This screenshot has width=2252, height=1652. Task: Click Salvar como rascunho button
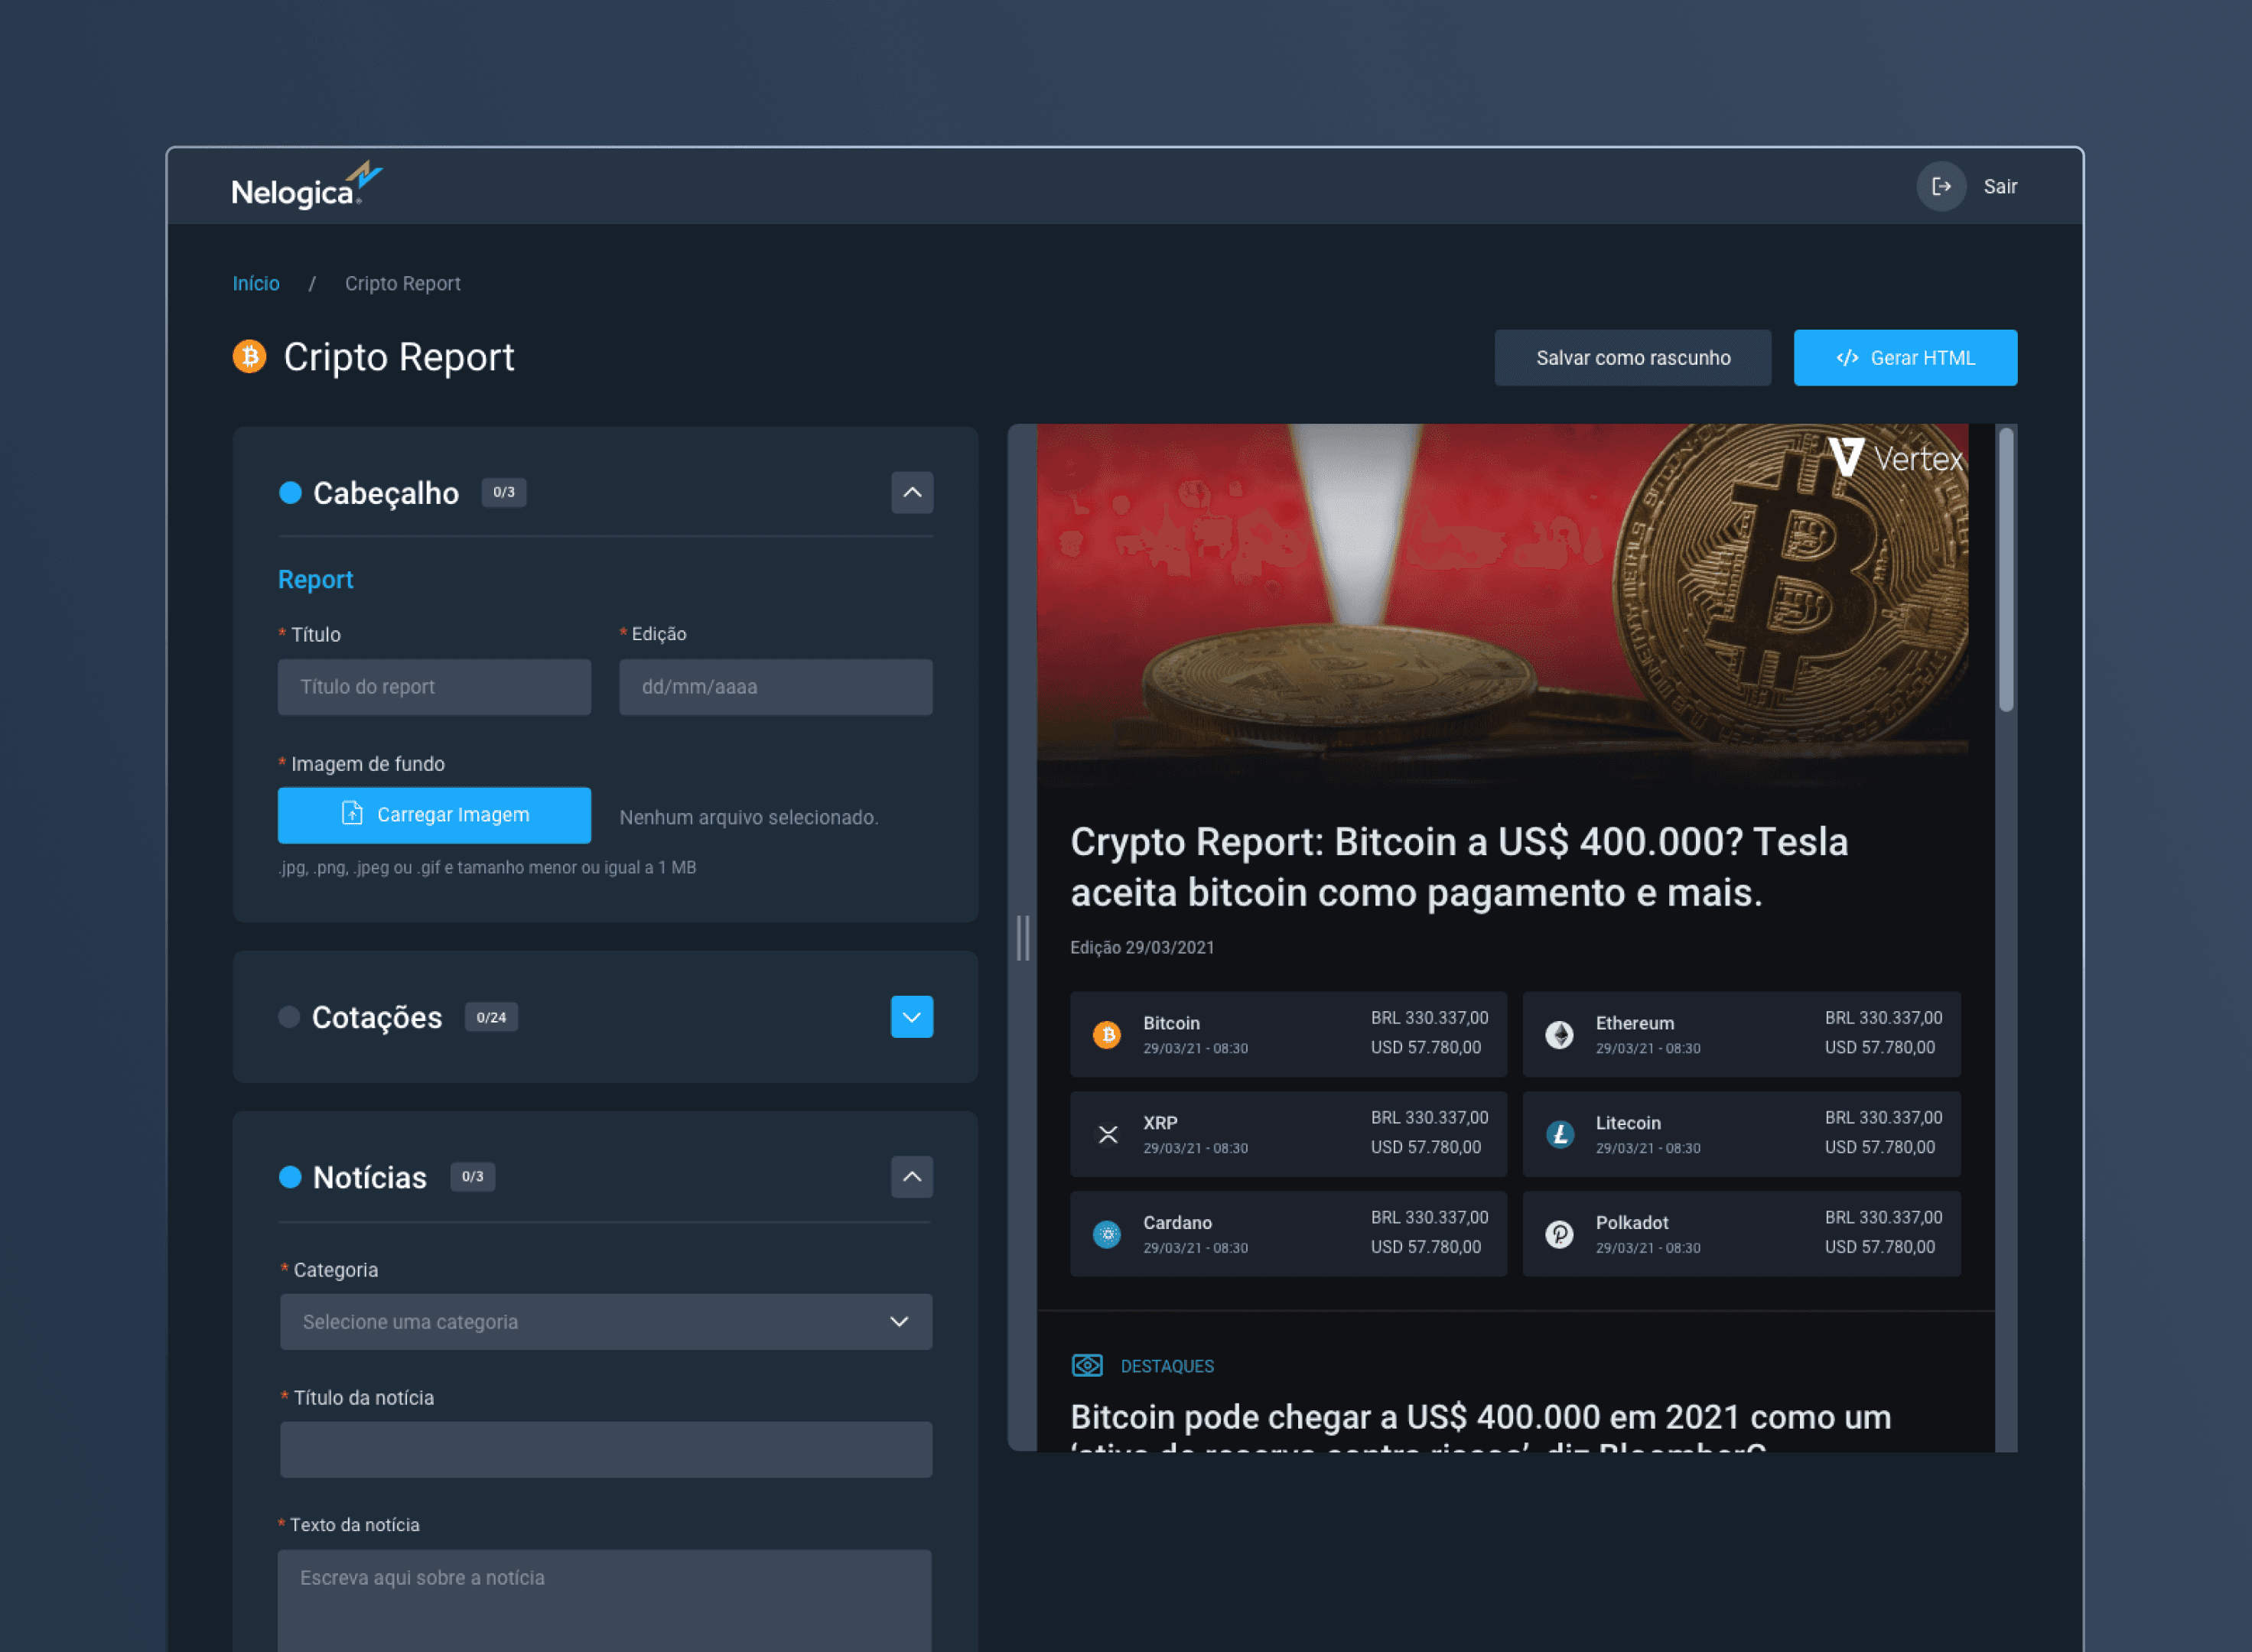[x=1632, y=358]
